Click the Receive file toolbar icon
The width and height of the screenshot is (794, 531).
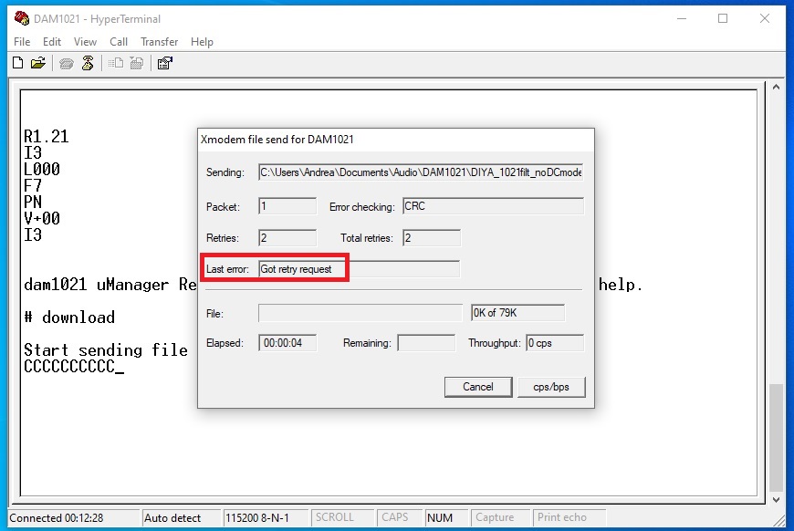[137, 63]
